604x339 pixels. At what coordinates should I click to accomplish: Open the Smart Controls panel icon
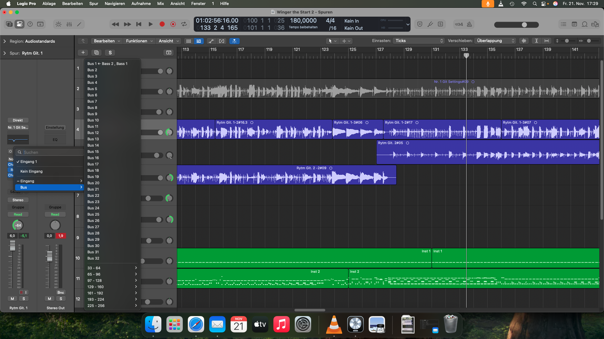pyautogui.click(x=59, y=24)
